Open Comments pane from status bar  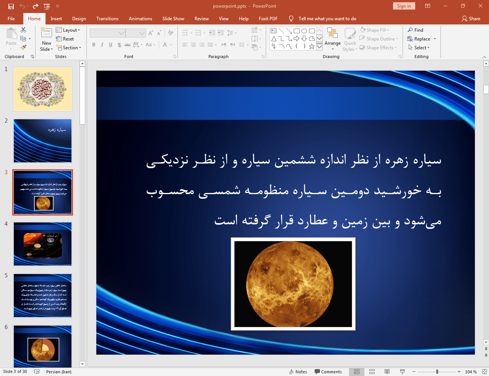[x=328, y=372]
